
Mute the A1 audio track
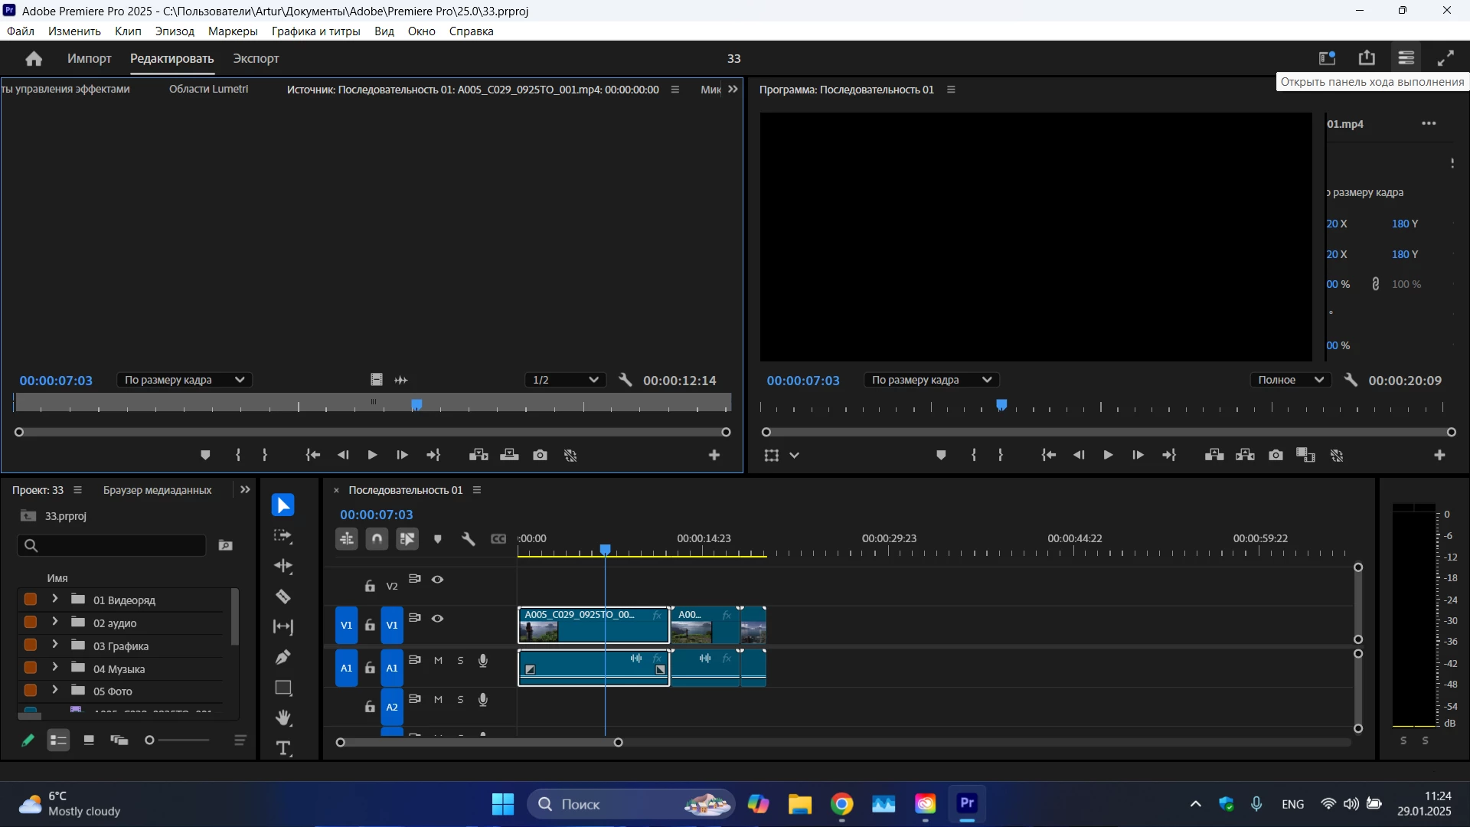tap(438, 660)
